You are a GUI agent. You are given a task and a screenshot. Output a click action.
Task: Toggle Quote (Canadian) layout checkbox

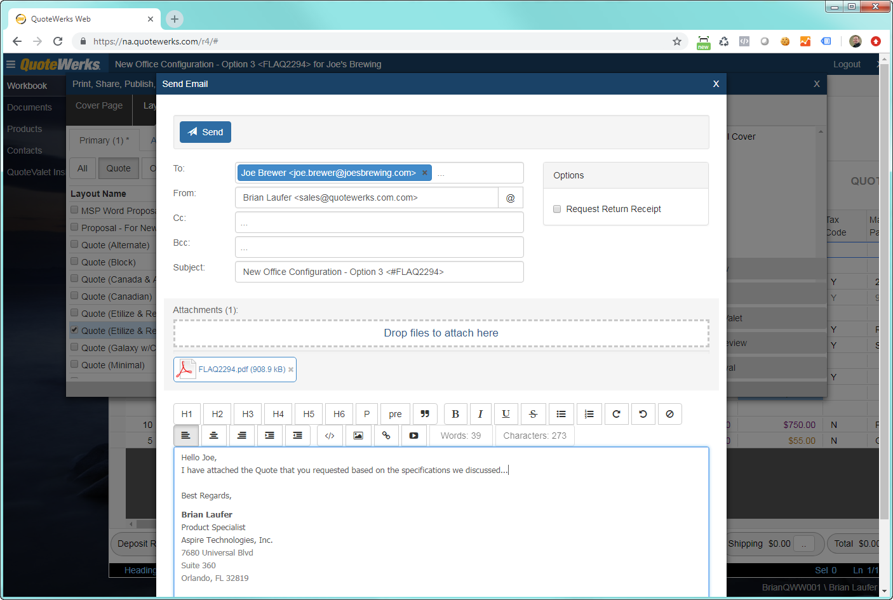point(74,296)
